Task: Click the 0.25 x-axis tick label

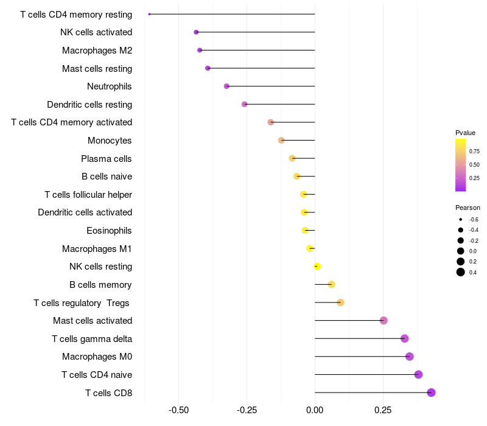Action: pos(383,410)
